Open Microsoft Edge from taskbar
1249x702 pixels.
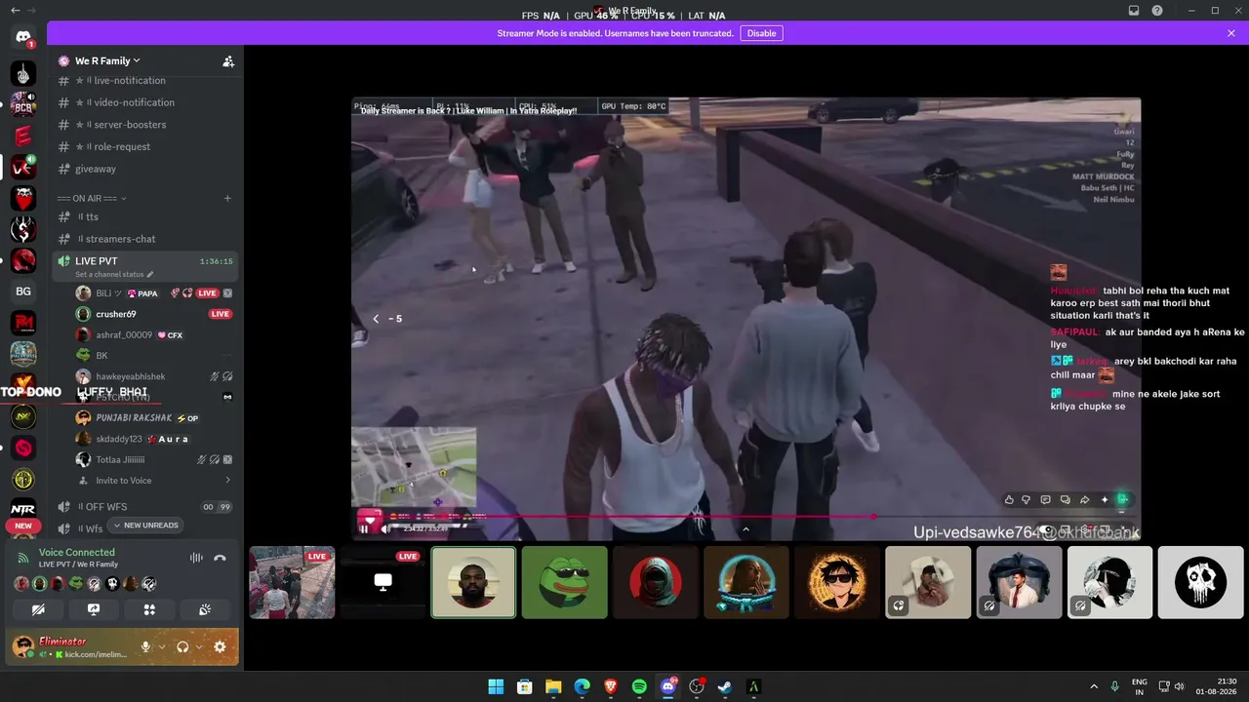click(583, 686)
